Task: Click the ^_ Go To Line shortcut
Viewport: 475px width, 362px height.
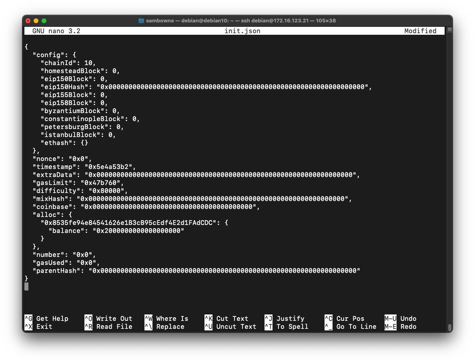Action: tap(351, 326)
